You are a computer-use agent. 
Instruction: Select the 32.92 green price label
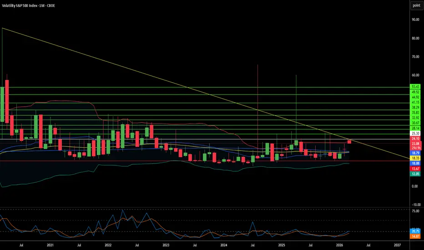(x=415, y=118)
